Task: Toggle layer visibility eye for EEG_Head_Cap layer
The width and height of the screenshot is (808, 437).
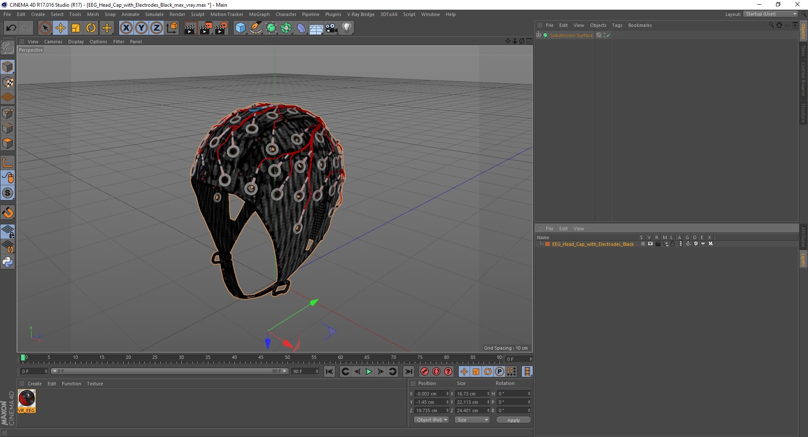Action: coord(650,244)
